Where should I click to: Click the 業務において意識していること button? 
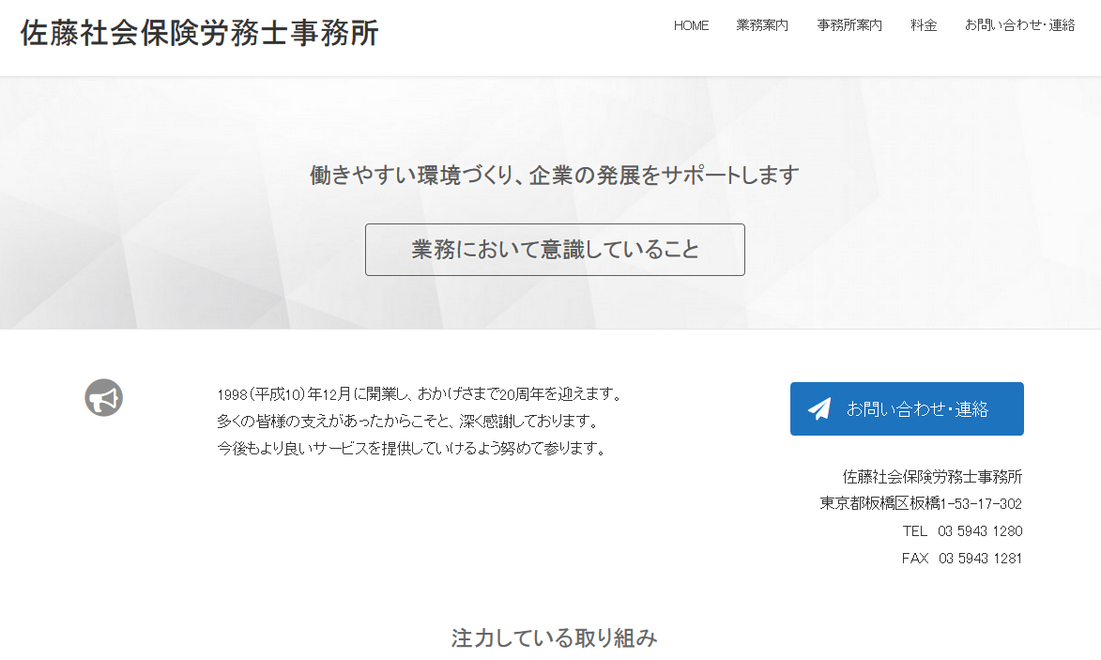(x=555, y=250)
